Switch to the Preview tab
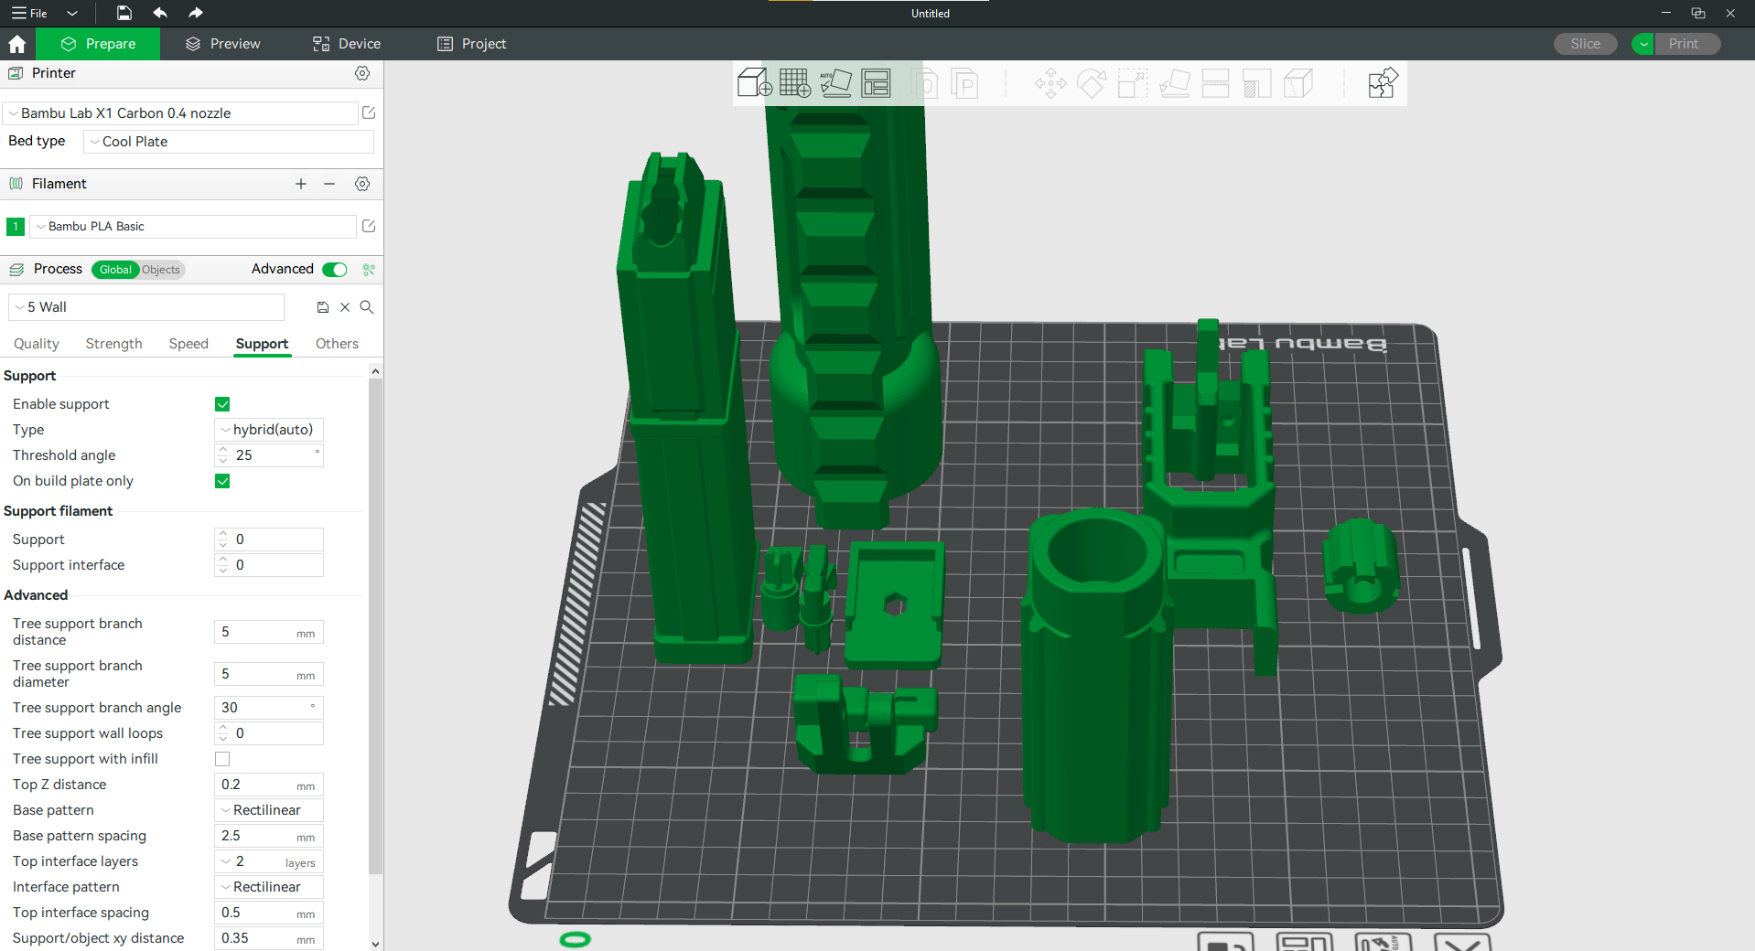 point(222,44)
